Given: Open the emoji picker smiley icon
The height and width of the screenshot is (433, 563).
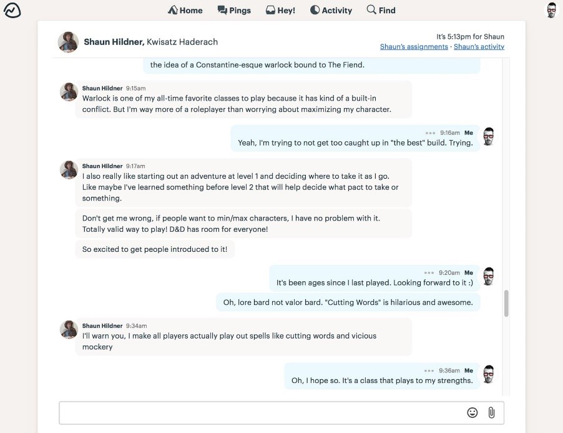Looking at the screenshot, I should click(472, 412).
